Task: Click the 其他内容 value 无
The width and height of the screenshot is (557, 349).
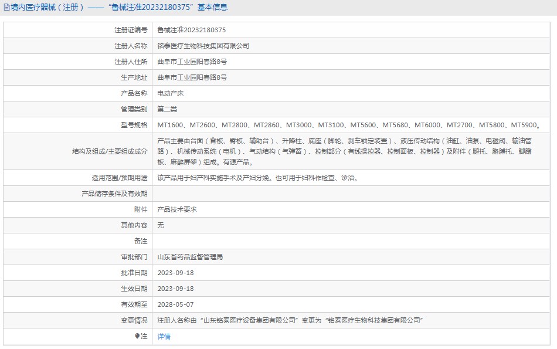Action: click(x=161, y=225)
